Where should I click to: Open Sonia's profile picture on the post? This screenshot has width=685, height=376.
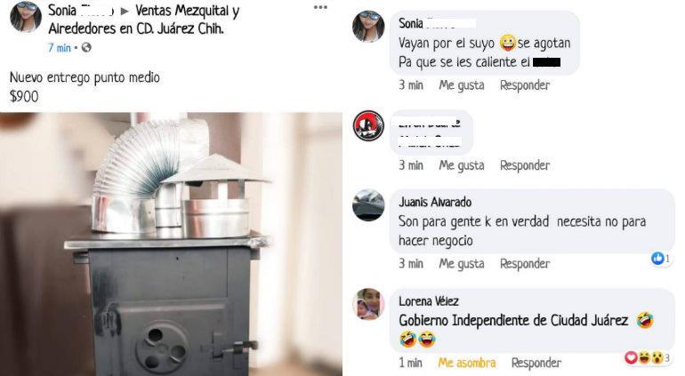(26, 17)
